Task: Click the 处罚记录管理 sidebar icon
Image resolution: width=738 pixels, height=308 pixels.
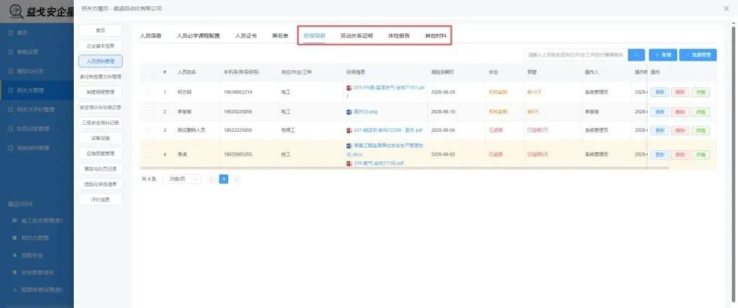Action: (x=10, y=129)
